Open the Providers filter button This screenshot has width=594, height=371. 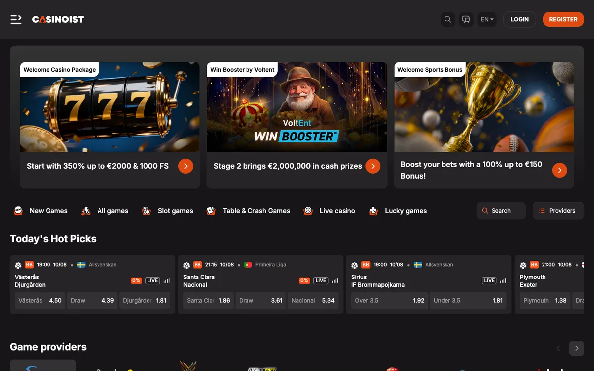pyautogui.click(x=558, y=211)
